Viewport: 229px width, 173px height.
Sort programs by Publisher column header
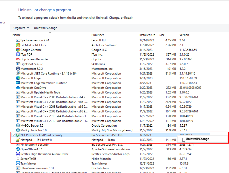click(97, 35)
